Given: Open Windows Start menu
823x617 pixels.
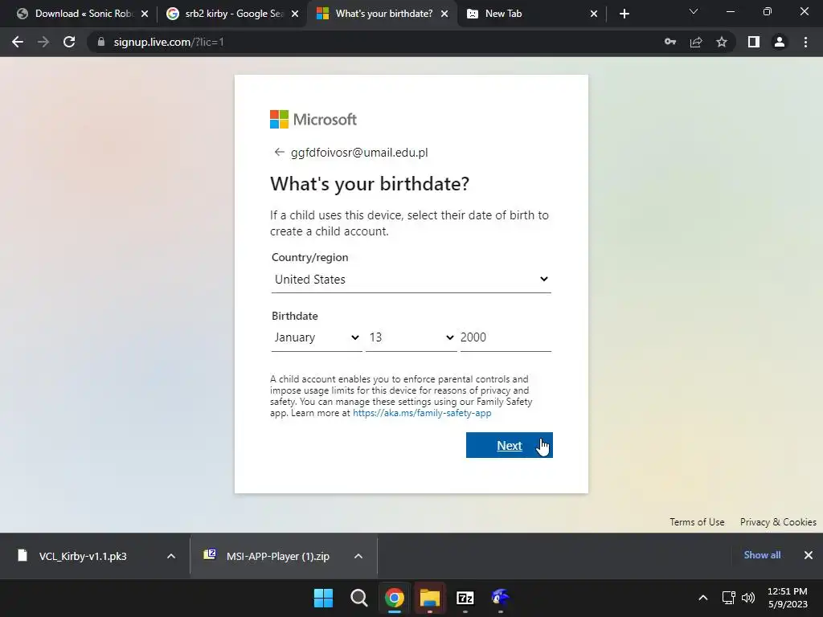Looking at the screenshot, I should point(323,598).
